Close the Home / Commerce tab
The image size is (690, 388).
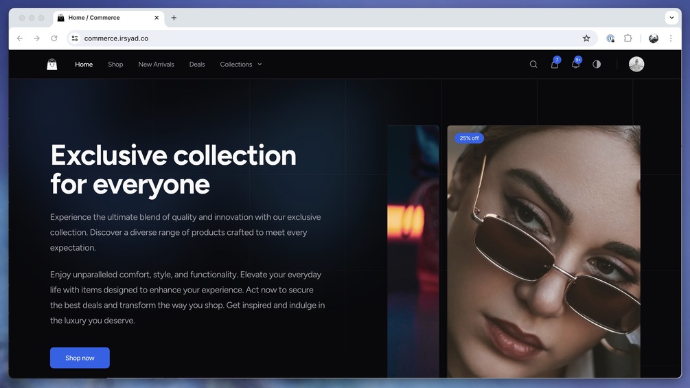157,18
